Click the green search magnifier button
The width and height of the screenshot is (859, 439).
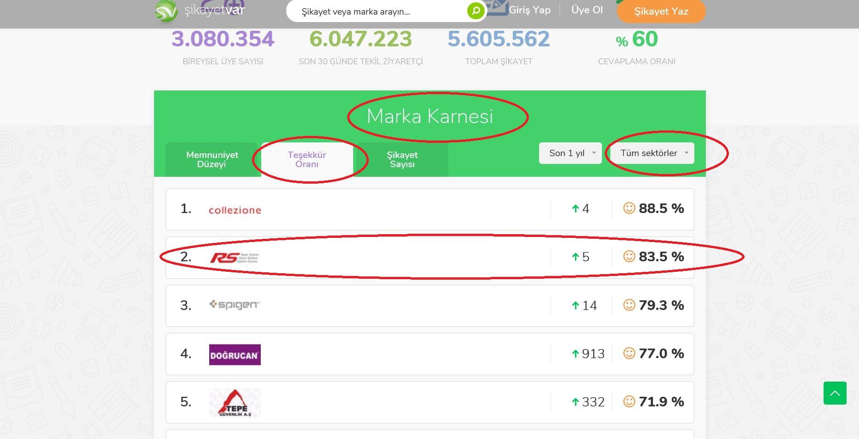[475, 11]
